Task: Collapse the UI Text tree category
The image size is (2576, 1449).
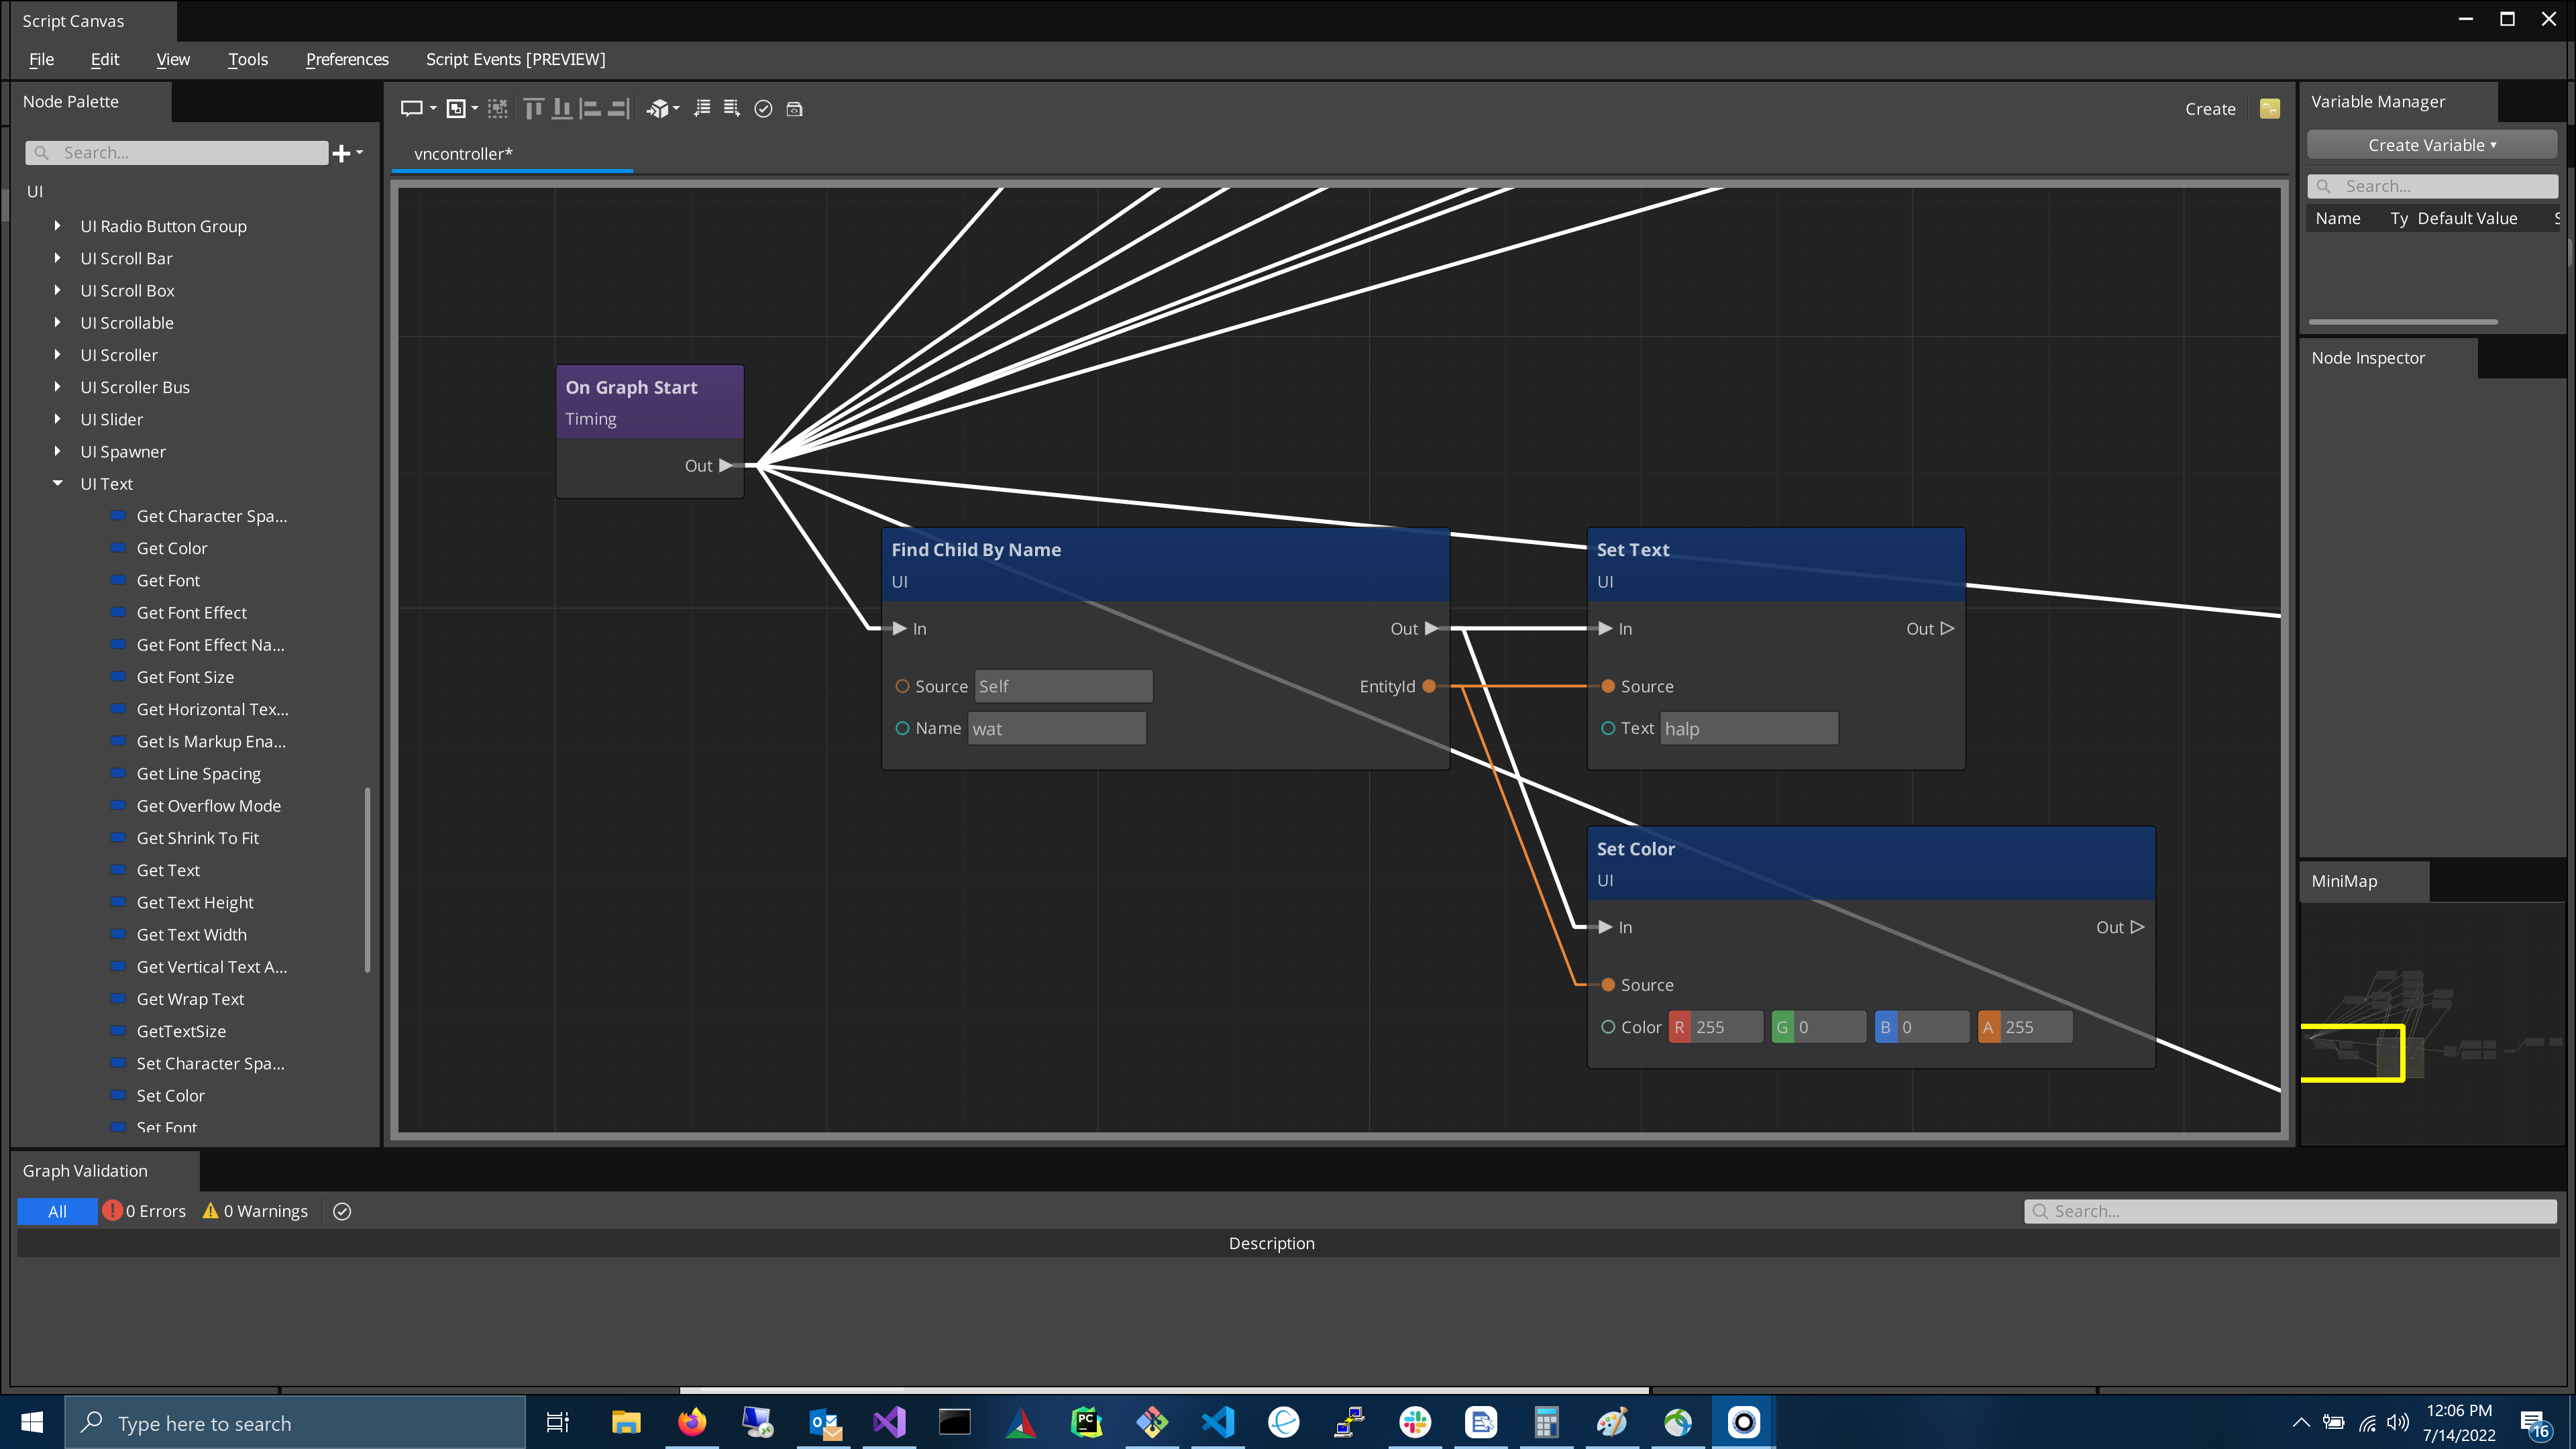Action: click(58, 484)
